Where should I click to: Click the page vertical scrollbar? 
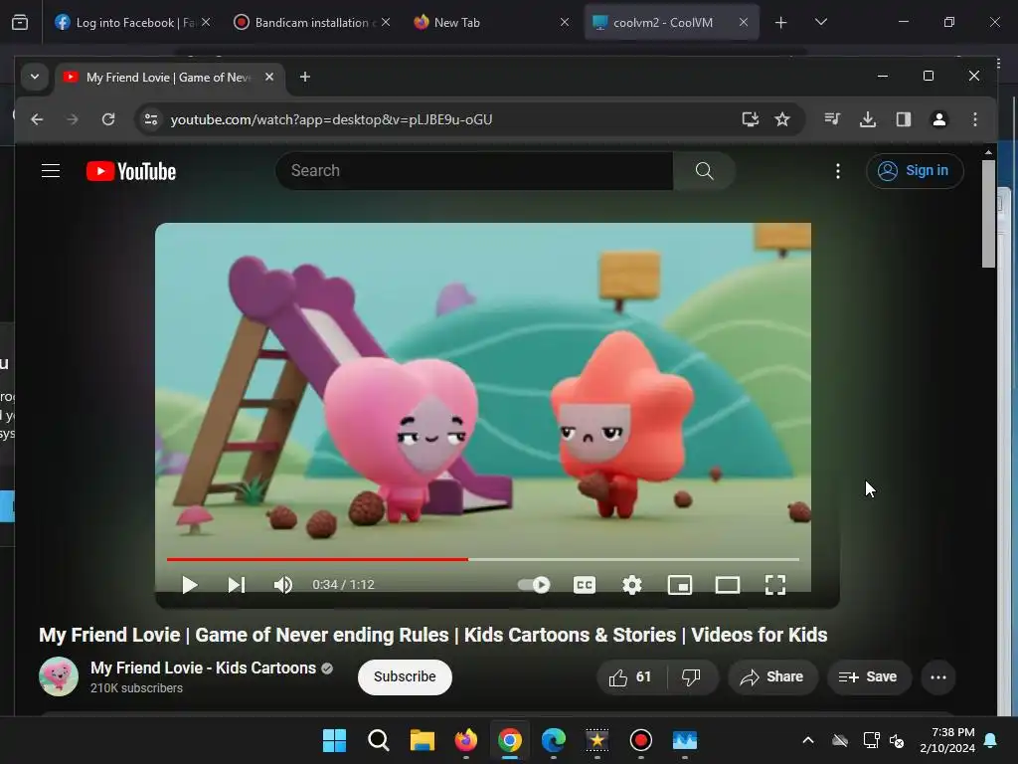(x=988, y=215)
